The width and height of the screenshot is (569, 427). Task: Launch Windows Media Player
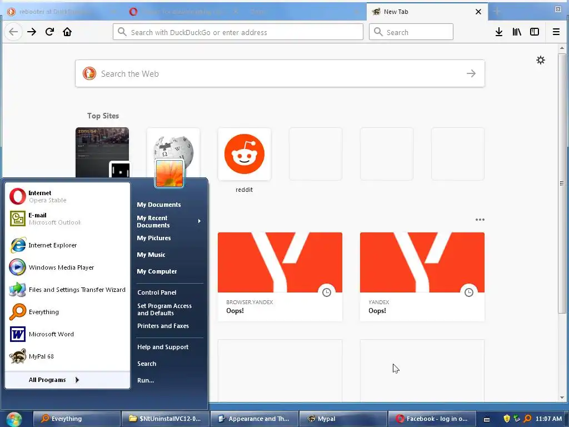[x=67, y=267]
